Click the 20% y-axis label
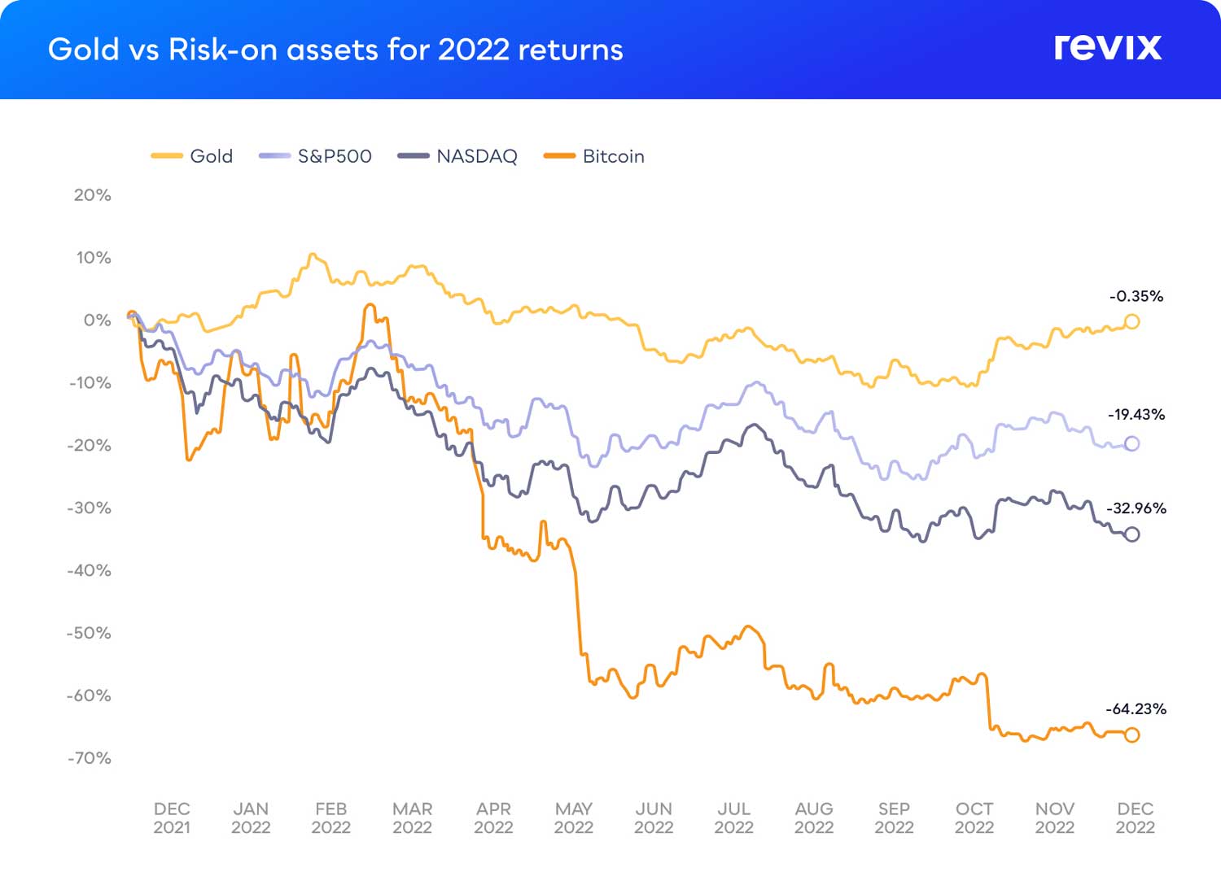1221x872 pixels. [92, 195]
